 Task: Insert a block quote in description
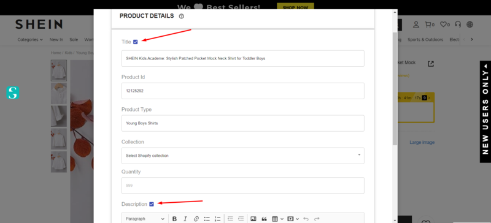click(264, 219)
